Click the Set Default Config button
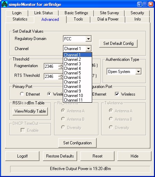155x177 pixels. 118,43
